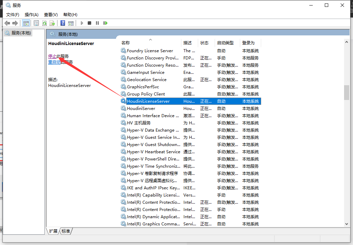Click the Export List toolbar icon
This screenshot has height=245, width=353.
click(x=52, y=23)
